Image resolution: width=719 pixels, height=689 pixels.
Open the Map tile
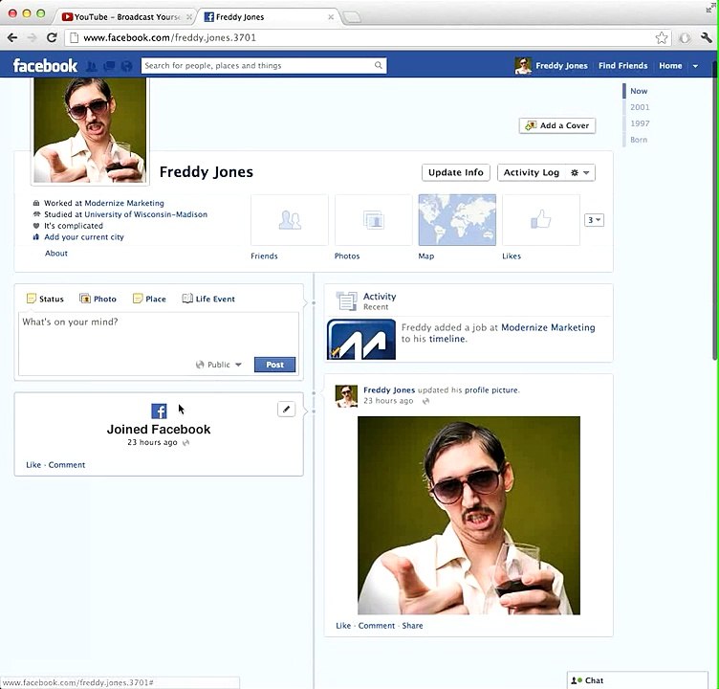coord(457,220)
